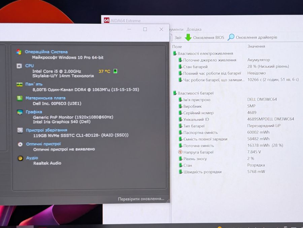The image size is (303, 228).
Task: Click the 60002 mWh value
Action: pos(258,132)
